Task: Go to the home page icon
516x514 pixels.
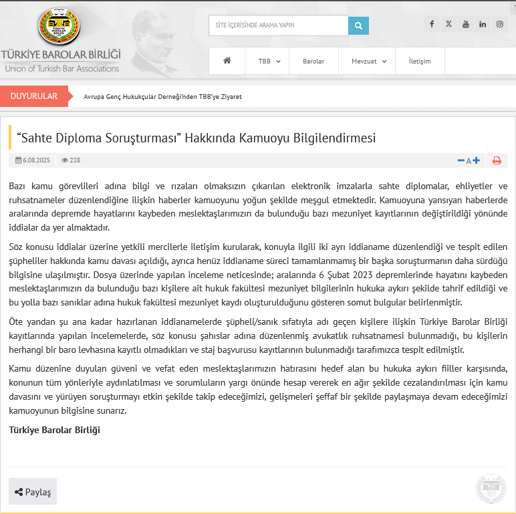Action: (227, 61)
